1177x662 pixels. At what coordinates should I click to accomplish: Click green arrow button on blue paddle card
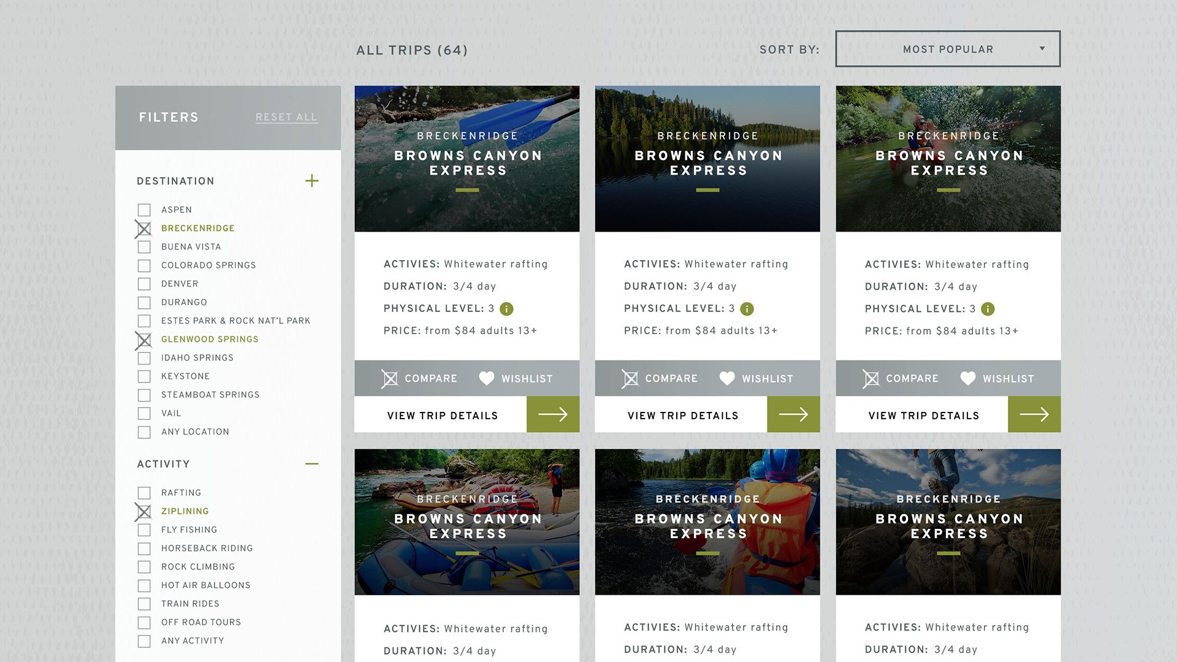pyautogui.click(x=553, y=414)
